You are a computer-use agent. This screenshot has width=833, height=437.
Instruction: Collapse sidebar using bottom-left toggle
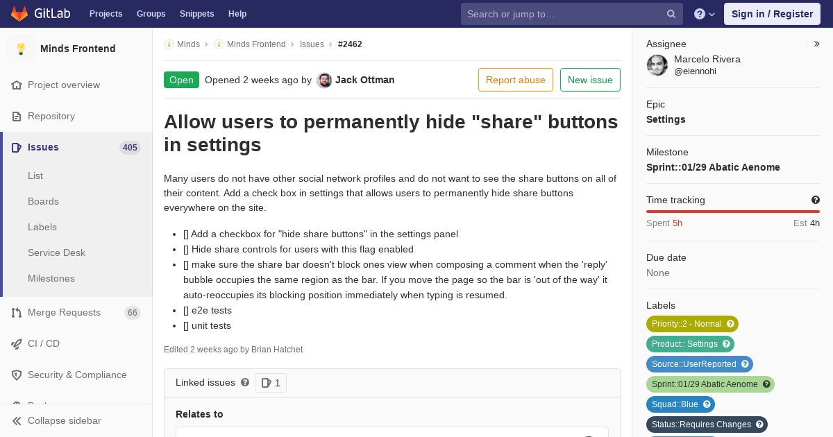pos(57,420)
